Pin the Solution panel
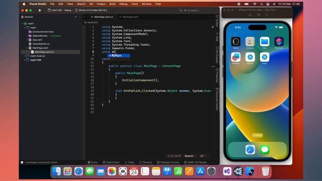This screenshot has width=322, height=181. point(76,17)
